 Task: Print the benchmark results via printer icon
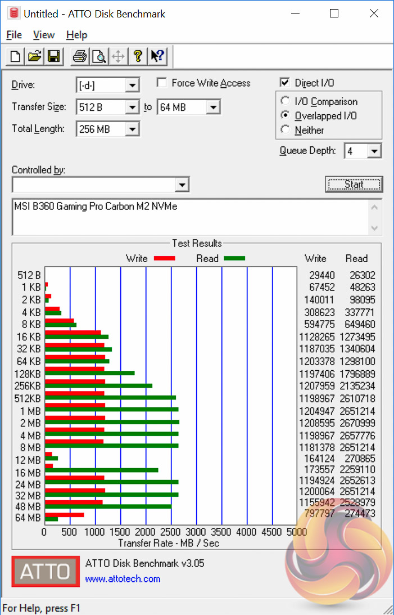point(80,56)
